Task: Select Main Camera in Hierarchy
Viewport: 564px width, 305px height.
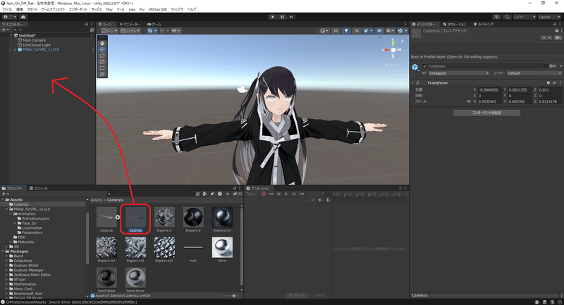Action: click(x=34, y=40)
